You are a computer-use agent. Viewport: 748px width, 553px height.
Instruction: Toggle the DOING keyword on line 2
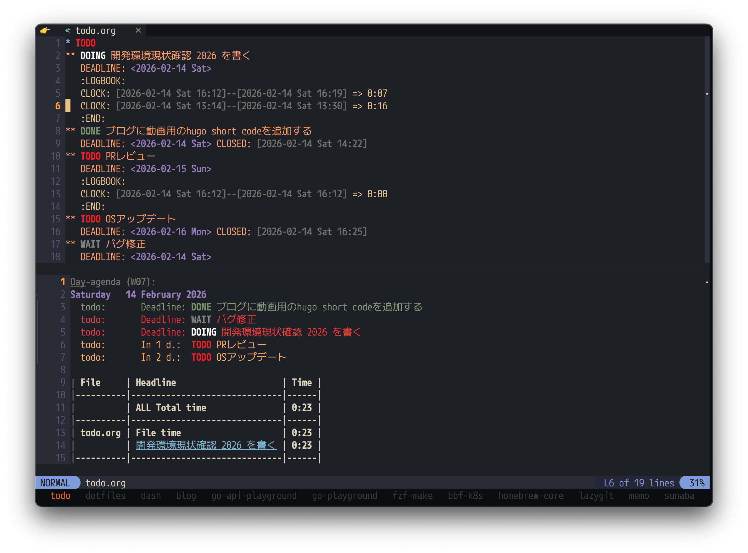coord(93,56)
